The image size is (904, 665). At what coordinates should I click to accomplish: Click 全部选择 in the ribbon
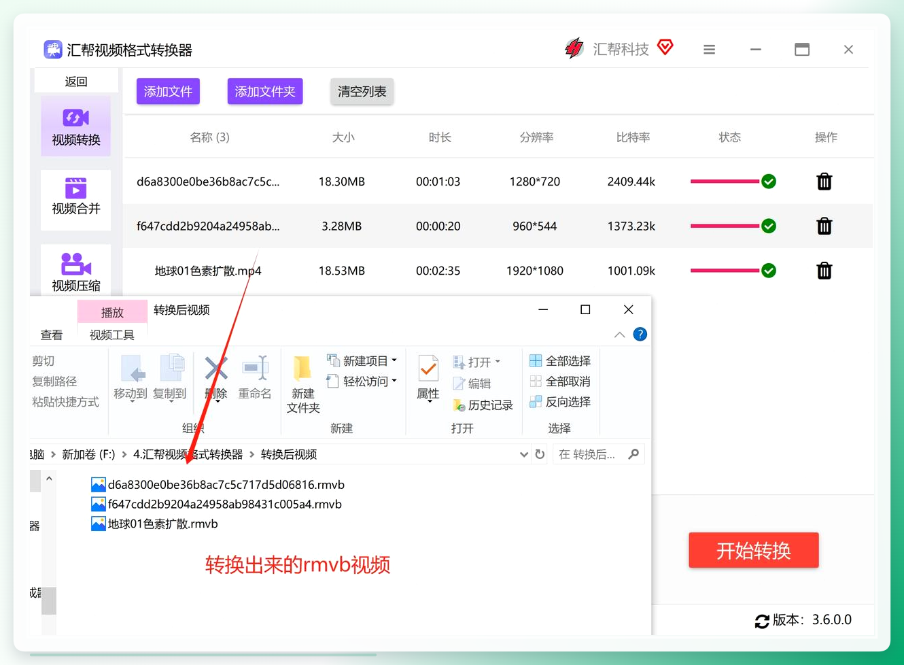click(560, 361)
